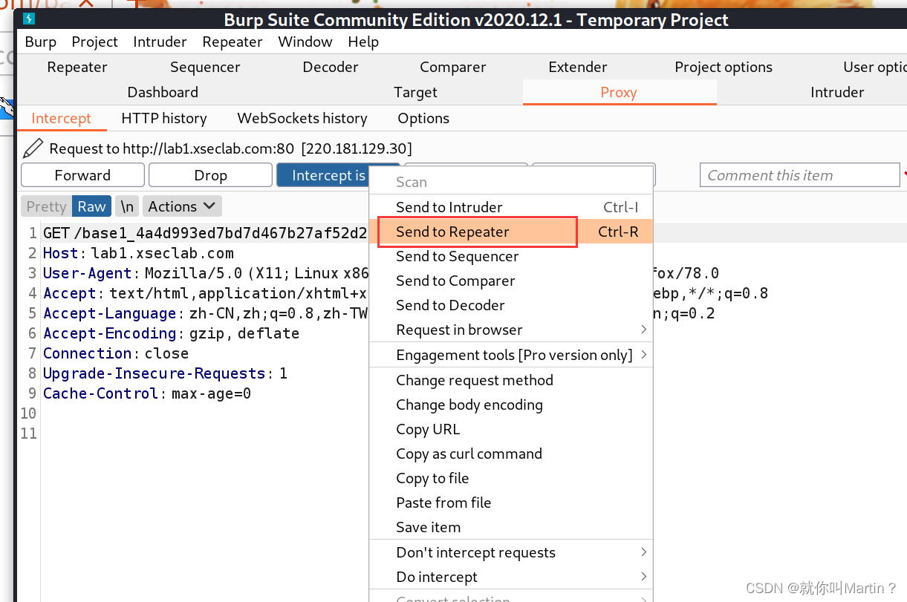
Task: Switch to Pretty view
Action: [x=46, y=206]
